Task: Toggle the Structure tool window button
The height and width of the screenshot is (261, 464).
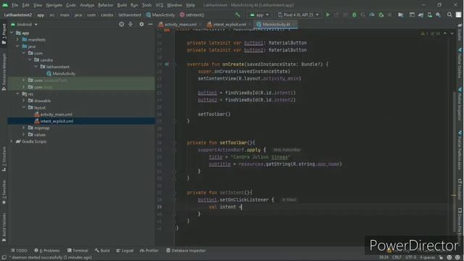Action: (x=4, y=159)
